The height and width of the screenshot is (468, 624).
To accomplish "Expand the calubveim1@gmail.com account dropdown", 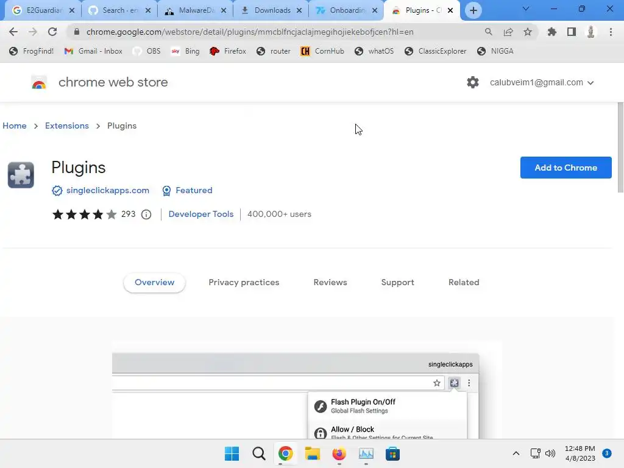I will tap(542, 82).
